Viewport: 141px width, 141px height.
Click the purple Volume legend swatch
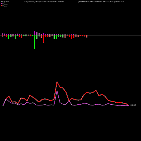pos(2,3)
